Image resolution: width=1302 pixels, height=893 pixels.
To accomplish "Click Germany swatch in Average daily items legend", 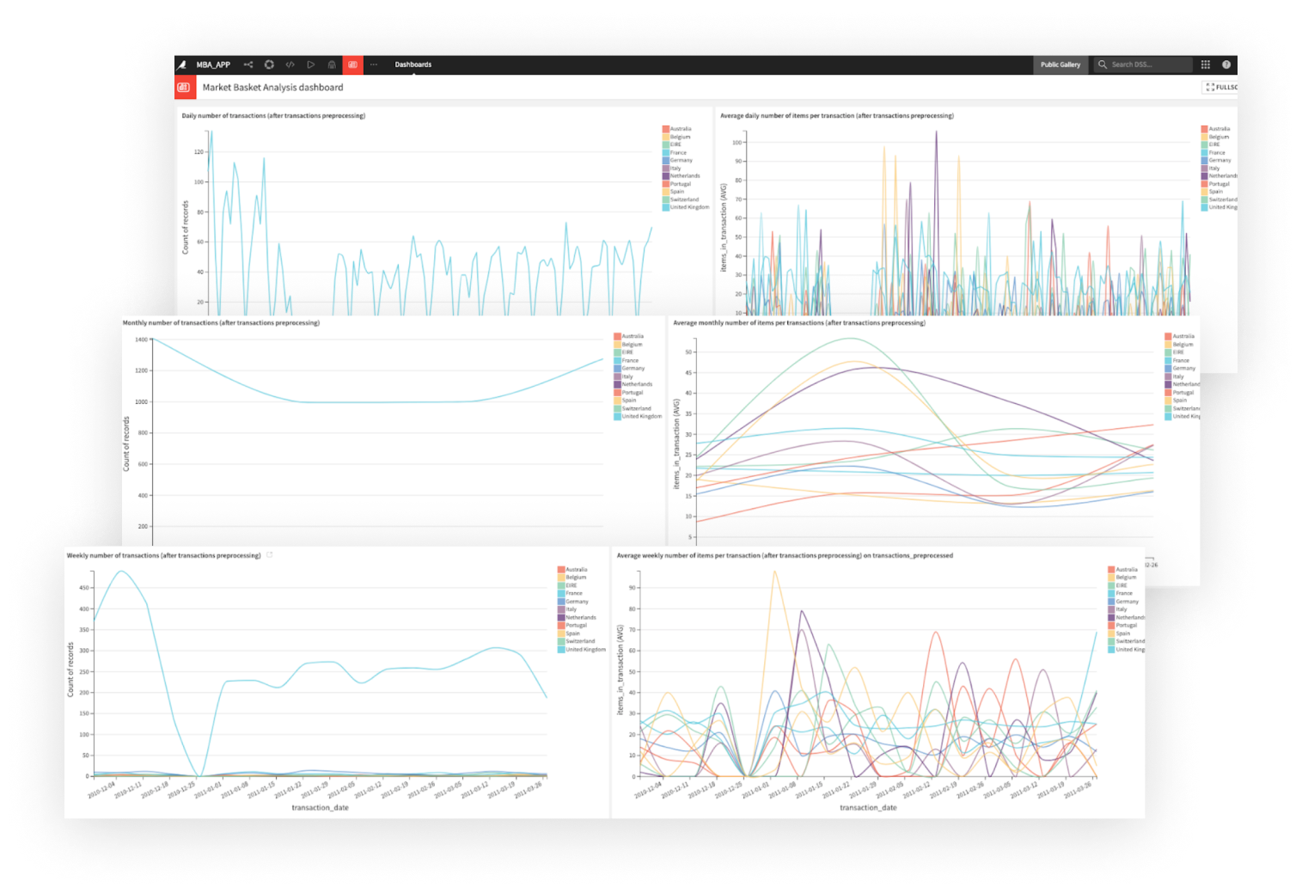I will 1205,160.
